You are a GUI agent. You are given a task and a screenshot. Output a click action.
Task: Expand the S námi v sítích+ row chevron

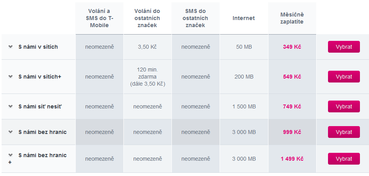[10, 77]
